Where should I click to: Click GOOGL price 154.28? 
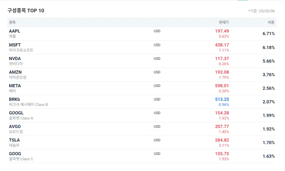[x=222, y=113]
